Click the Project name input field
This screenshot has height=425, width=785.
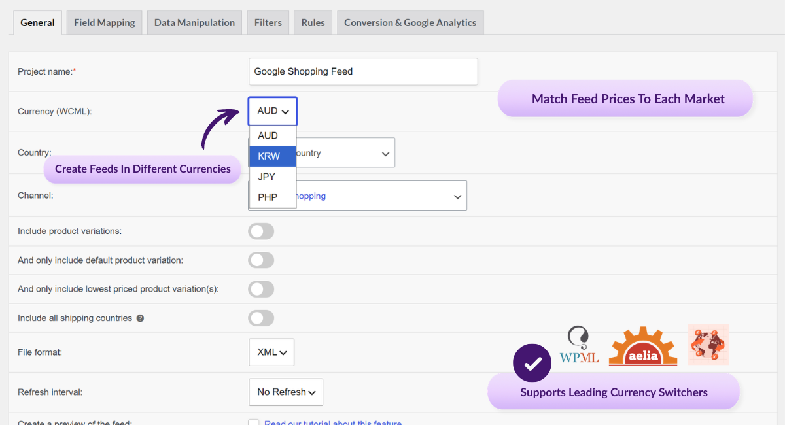[363, 71]
